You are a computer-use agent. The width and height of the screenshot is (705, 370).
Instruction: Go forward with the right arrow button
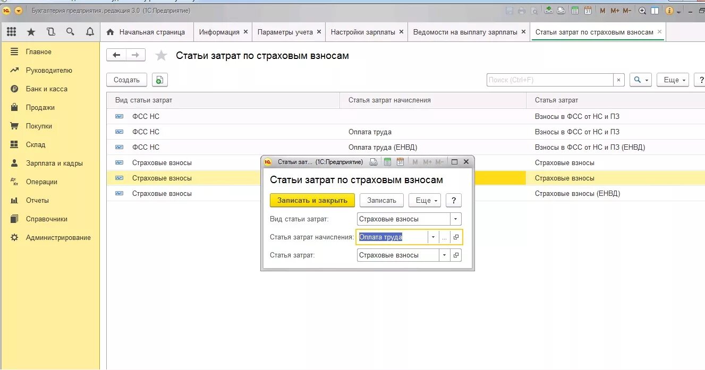(x=135, y=55)
